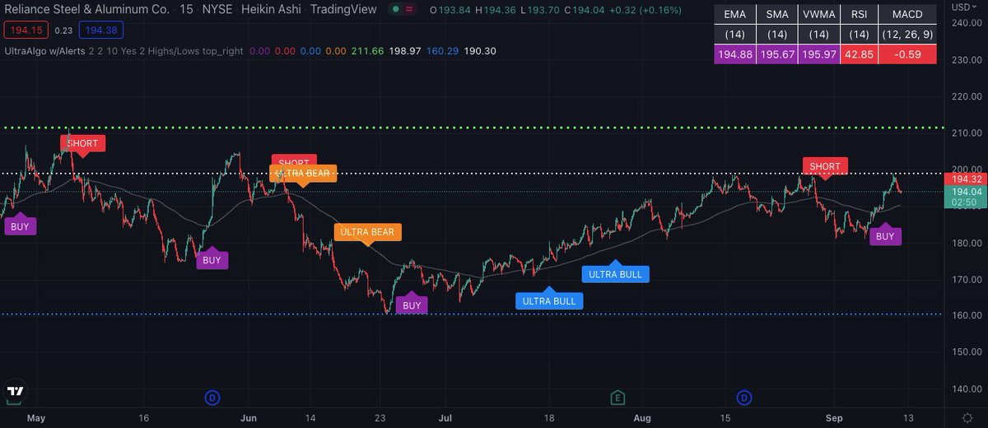Click the EMA header cell
This screenshot has height=428, width=988.
click(x=734, y=14)
